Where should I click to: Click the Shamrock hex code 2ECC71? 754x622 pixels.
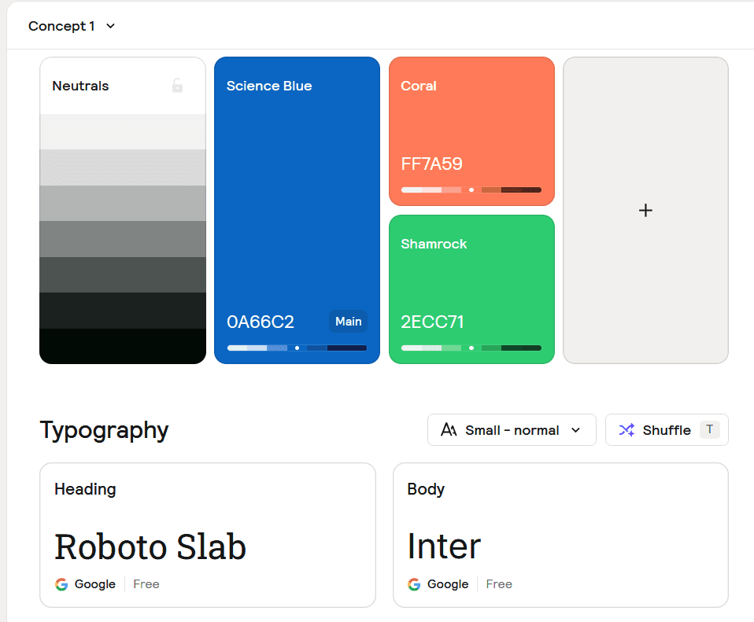[x=432, y=322]
